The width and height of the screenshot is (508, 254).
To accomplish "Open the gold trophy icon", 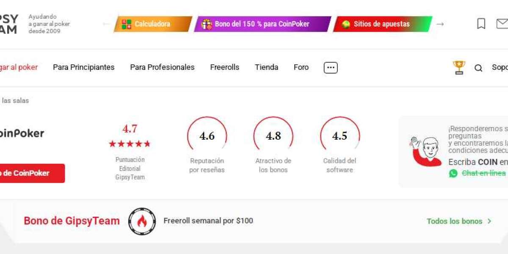I will click(x=459, y=67).
